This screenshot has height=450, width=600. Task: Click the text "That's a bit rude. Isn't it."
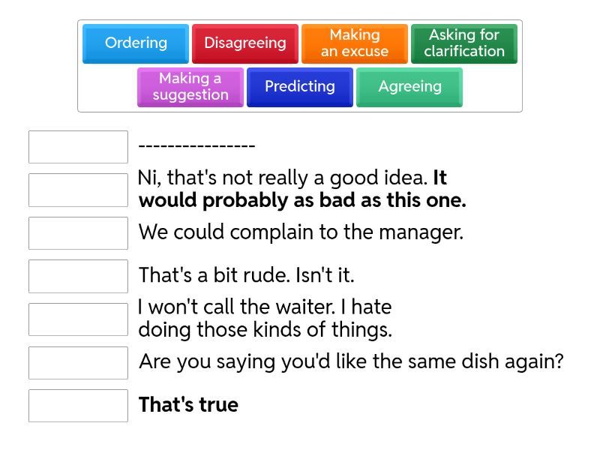pos(247,275)
